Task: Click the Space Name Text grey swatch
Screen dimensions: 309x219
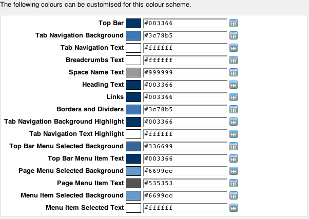Action: point(133,72)
